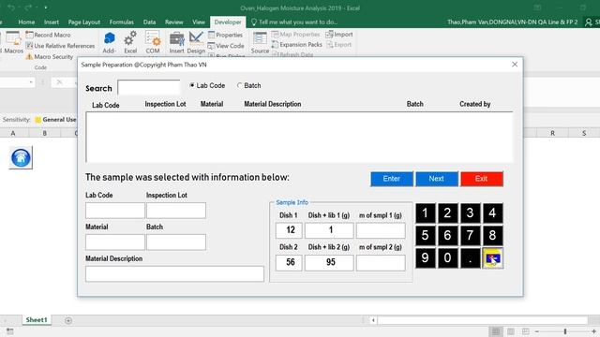Open the Review ribbon tab
The width and height of the screenshot is (600, 337).
(x=174, y=22)
